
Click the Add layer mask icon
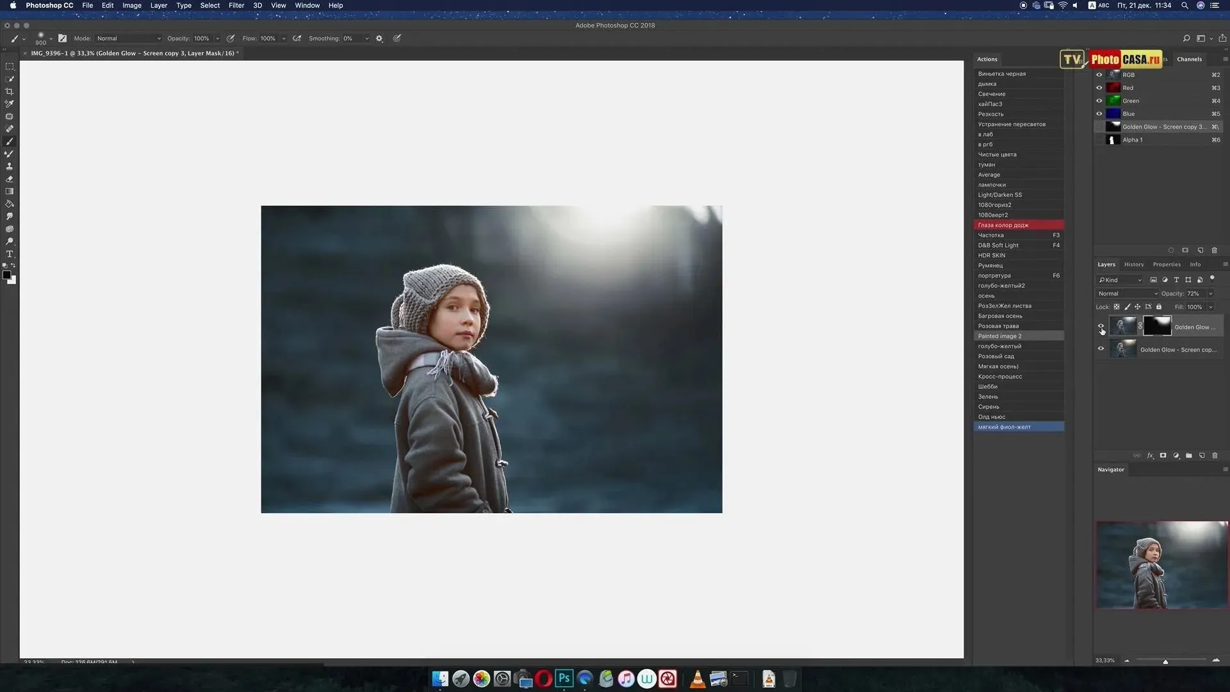point(1163,456)
